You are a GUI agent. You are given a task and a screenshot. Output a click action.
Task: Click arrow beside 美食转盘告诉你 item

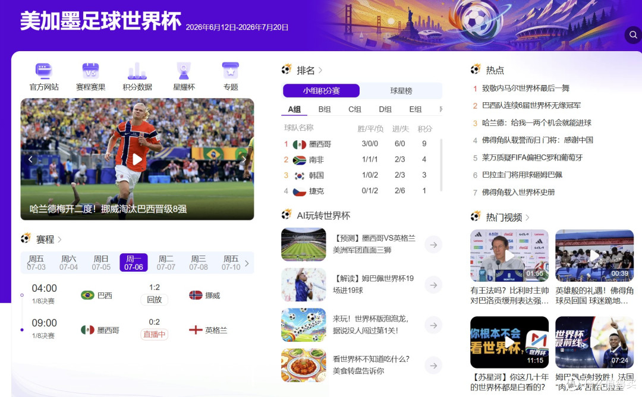(x=433, y=366)
